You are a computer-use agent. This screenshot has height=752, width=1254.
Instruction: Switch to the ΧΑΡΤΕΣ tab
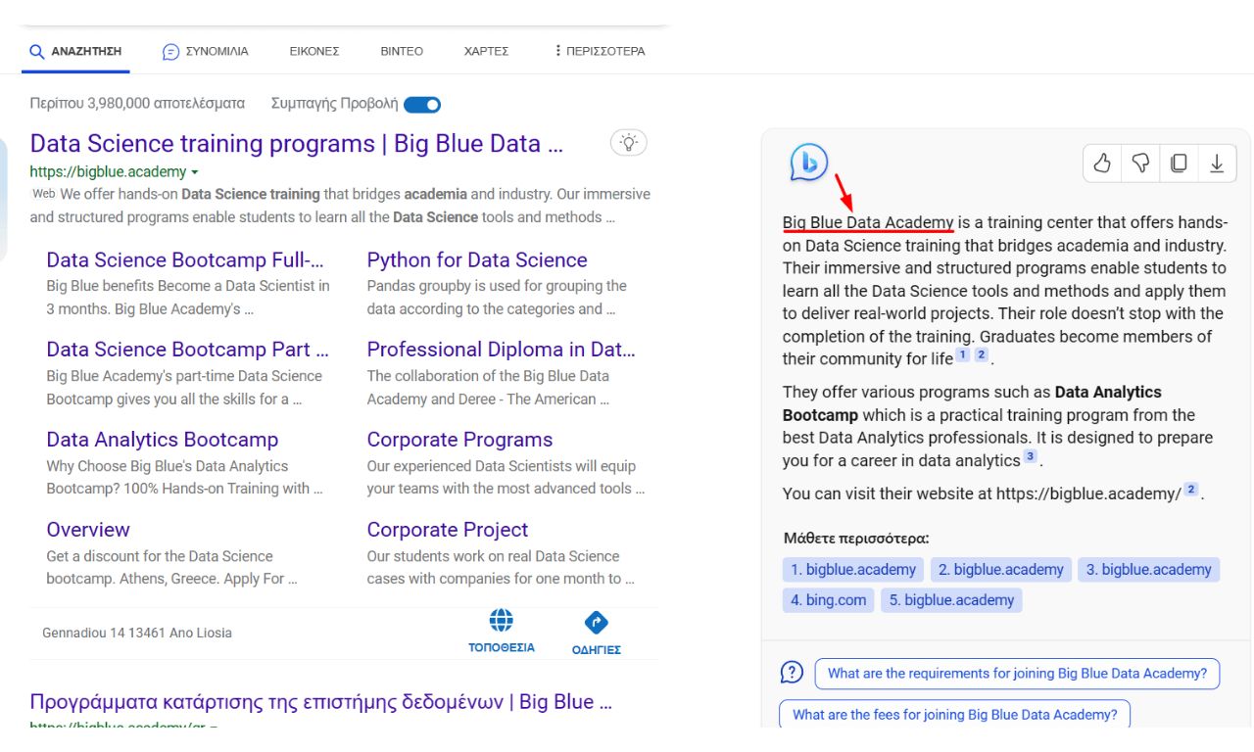[x=486, y=51]
